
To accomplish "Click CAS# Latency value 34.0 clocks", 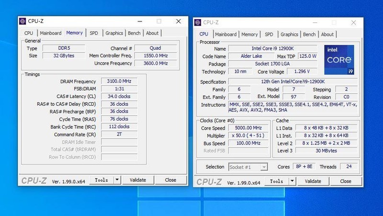I will point(119,97).
